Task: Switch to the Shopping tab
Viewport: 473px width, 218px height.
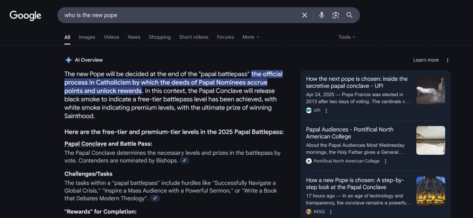Action: click(x=159, y=37)
